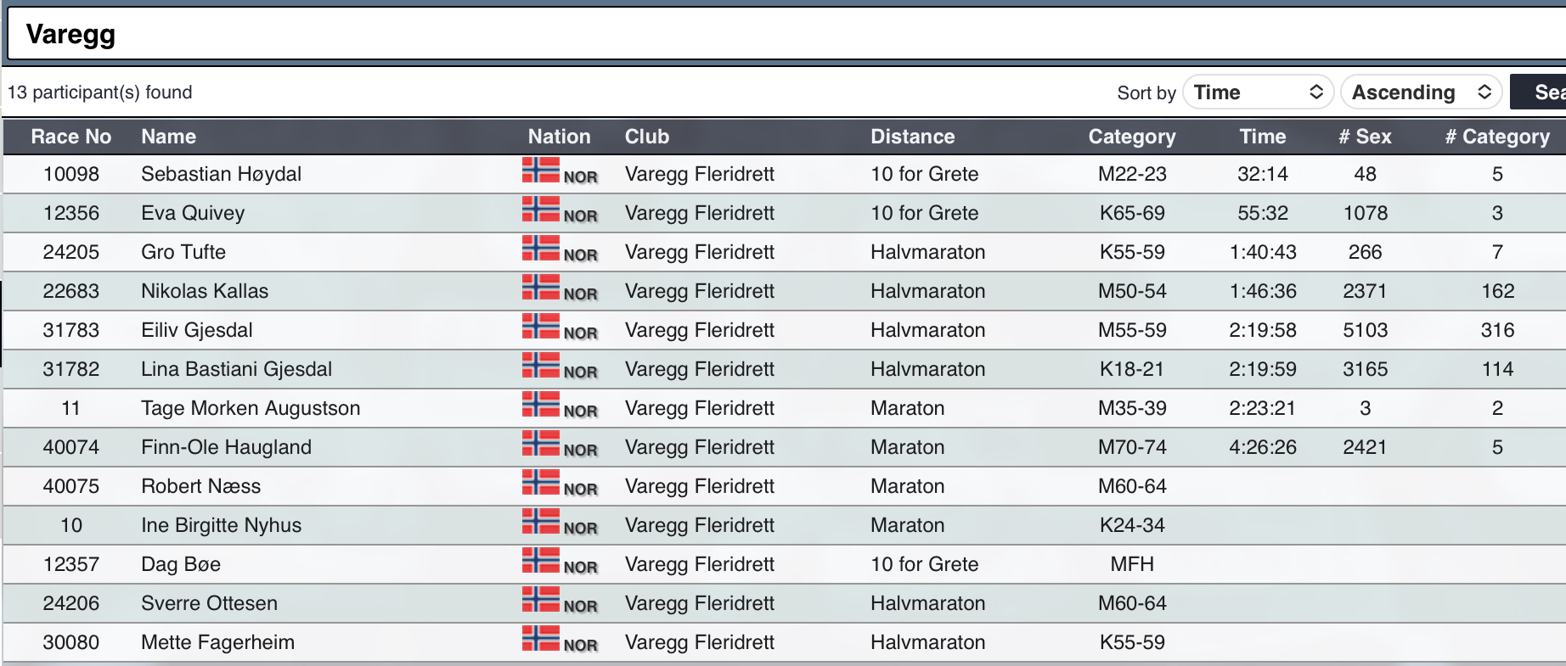
Task: Click the Norwegian flag beside Sebastian Høydal
Action: pyautogui.click(x=540, y=171)
